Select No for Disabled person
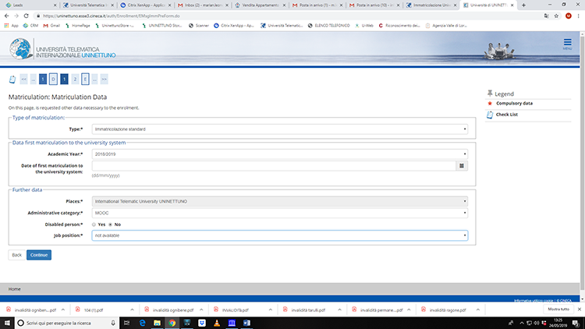585x329 pixels. [111, 224]
